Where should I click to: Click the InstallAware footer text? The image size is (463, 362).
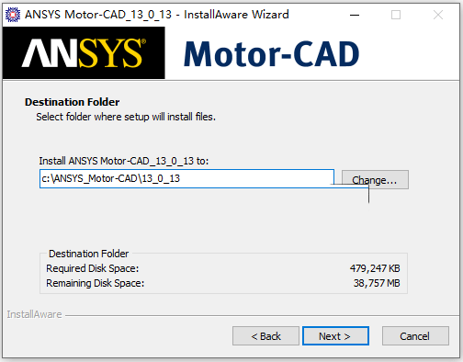tap(34, 314)
